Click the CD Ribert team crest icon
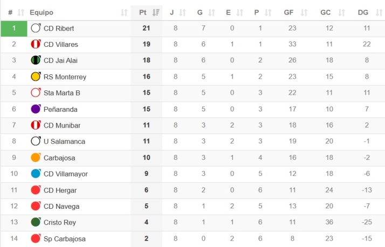 [x=36, y=28]
